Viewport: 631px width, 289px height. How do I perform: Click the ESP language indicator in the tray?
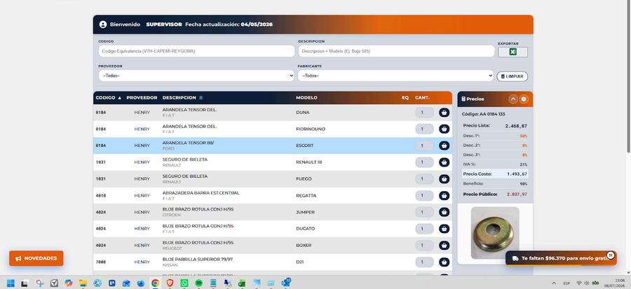[566, 283]
